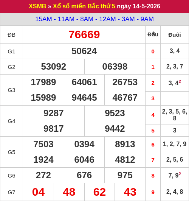
Task: Click the G6 row label
Action: (x=11, y=176)
